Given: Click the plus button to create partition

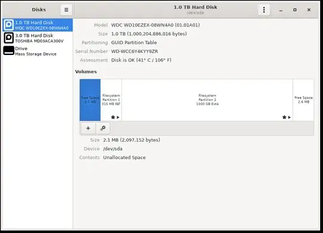Looking at the screenshot, I should pyautogui.click(x=88, y=128).
